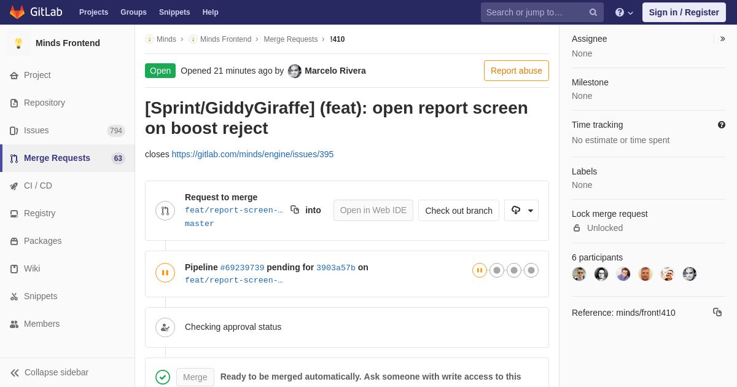737x387 pixels.
Task: Open Members sidebar item
Action: tap(68, 324)
